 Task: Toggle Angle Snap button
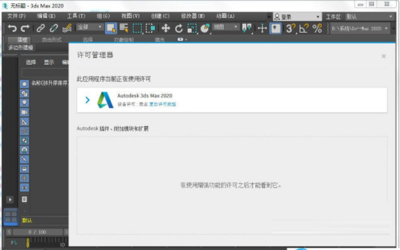(304, 28)
